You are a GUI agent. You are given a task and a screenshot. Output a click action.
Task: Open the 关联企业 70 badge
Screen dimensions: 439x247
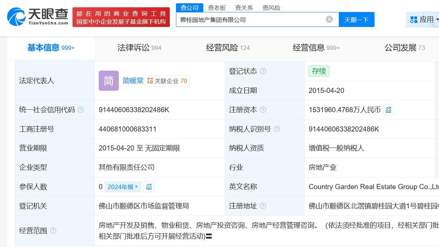pyautogui.click(x=167, y=81)
